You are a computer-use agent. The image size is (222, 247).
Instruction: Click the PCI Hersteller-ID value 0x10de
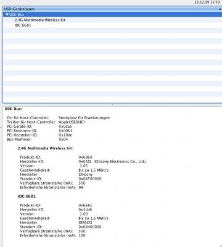pyautogui.click(x=65, y=135)
